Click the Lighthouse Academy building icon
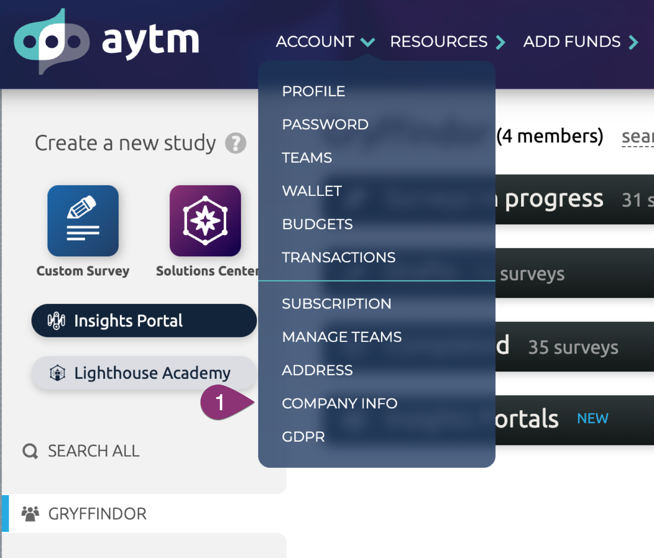 (58, 373)
